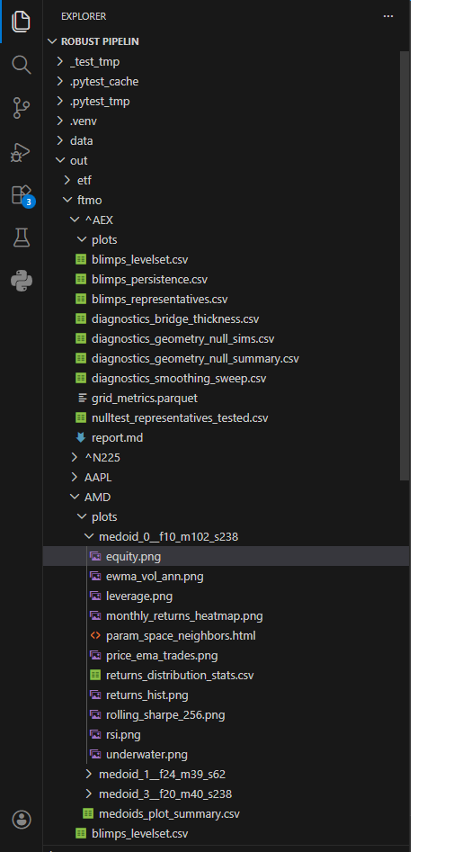Image resolution: width=453 pixels, height=852 pixels.
Task: Expand medoid_1__f24_m39_s62 folder
Action: tap(89, 775)
